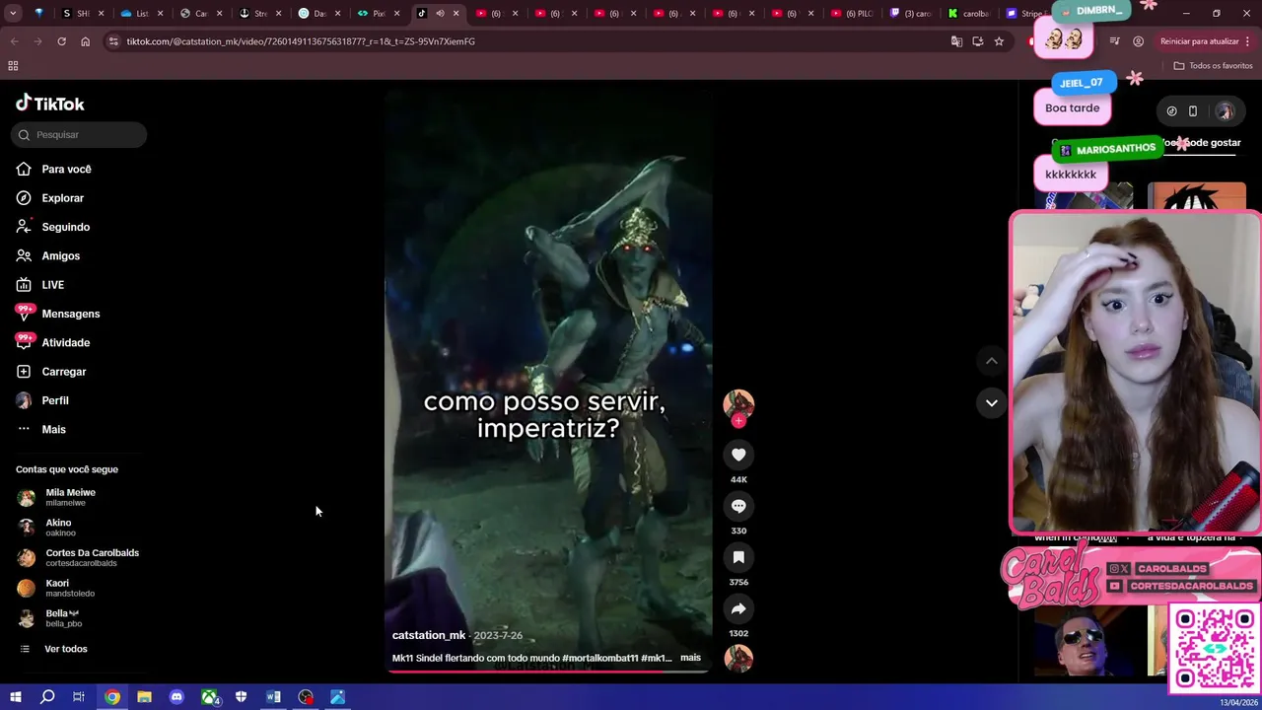1262x710 pixels.
Task: Open Explorar section
Action: pyautogui.click(x=50, y=197)
